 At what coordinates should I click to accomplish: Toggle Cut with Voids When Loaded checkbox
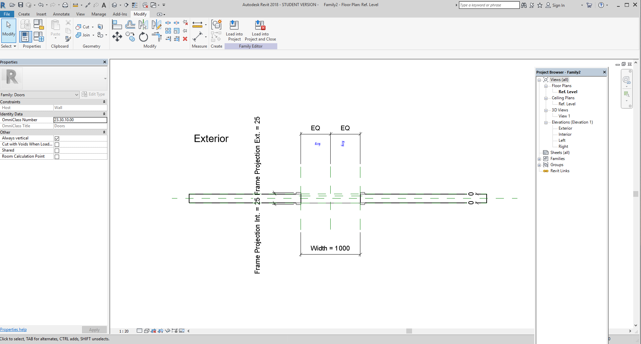57,144
